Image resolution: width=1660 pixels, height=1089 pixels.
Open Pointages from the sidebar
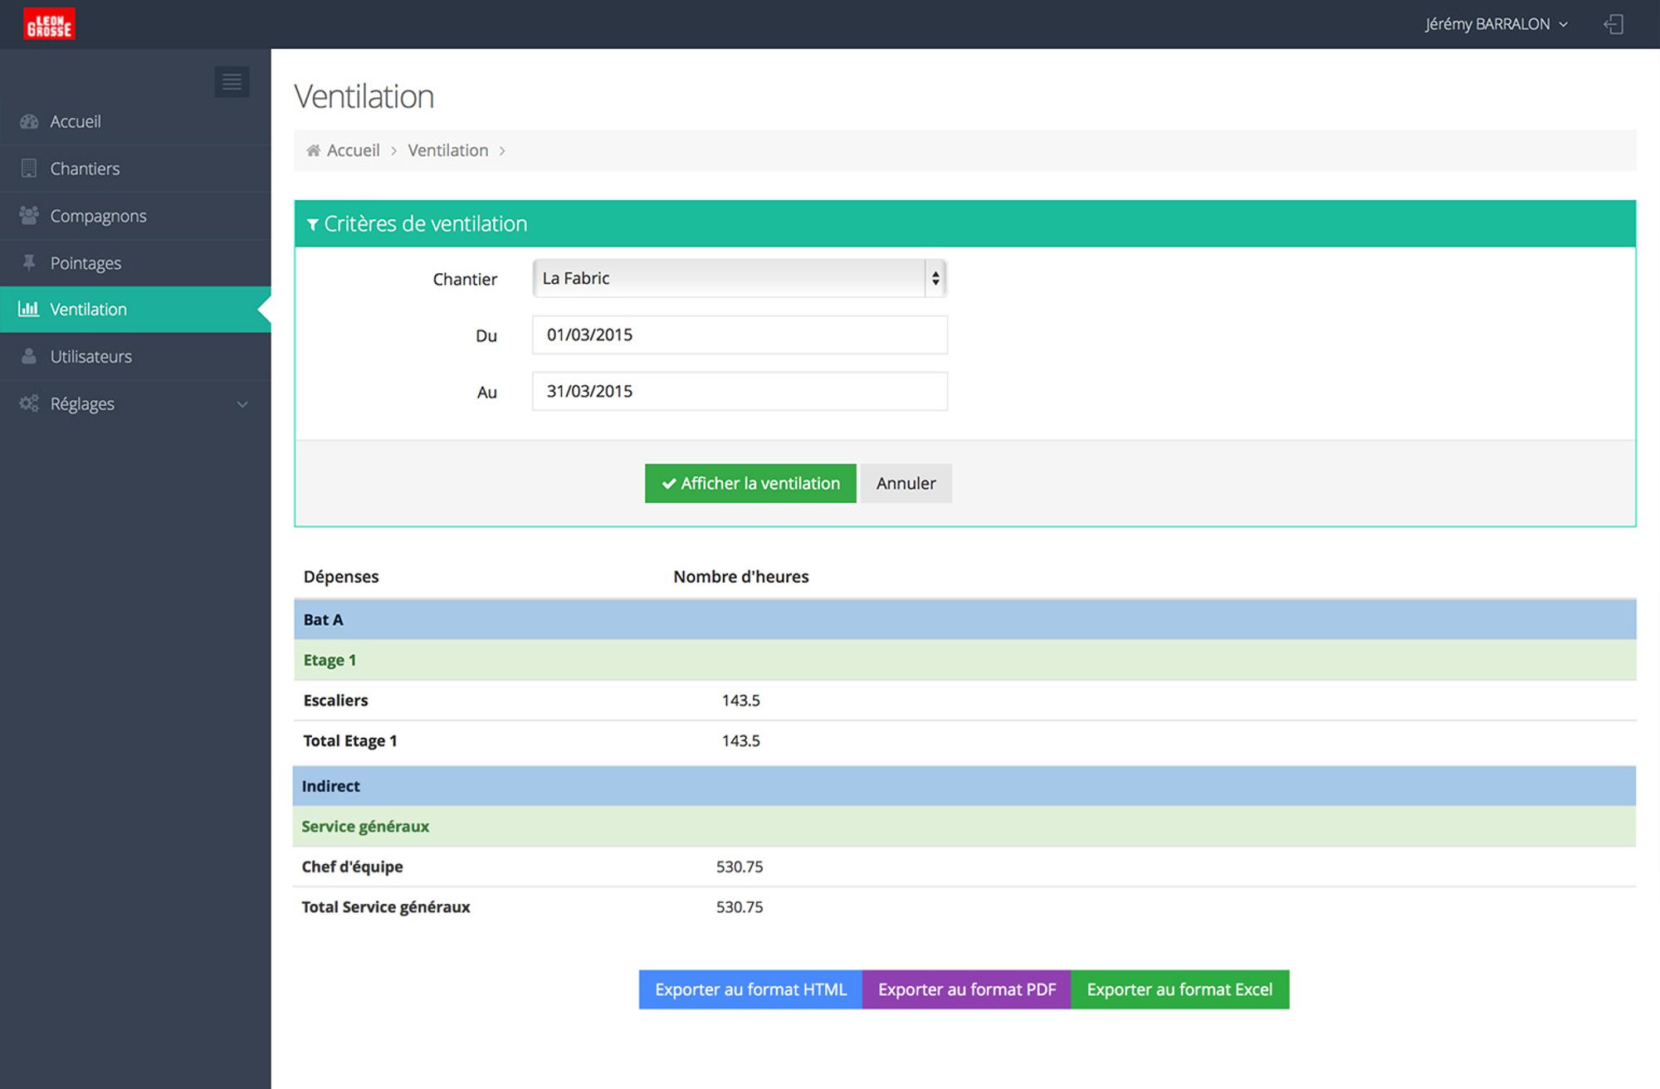tap(85, 263)
